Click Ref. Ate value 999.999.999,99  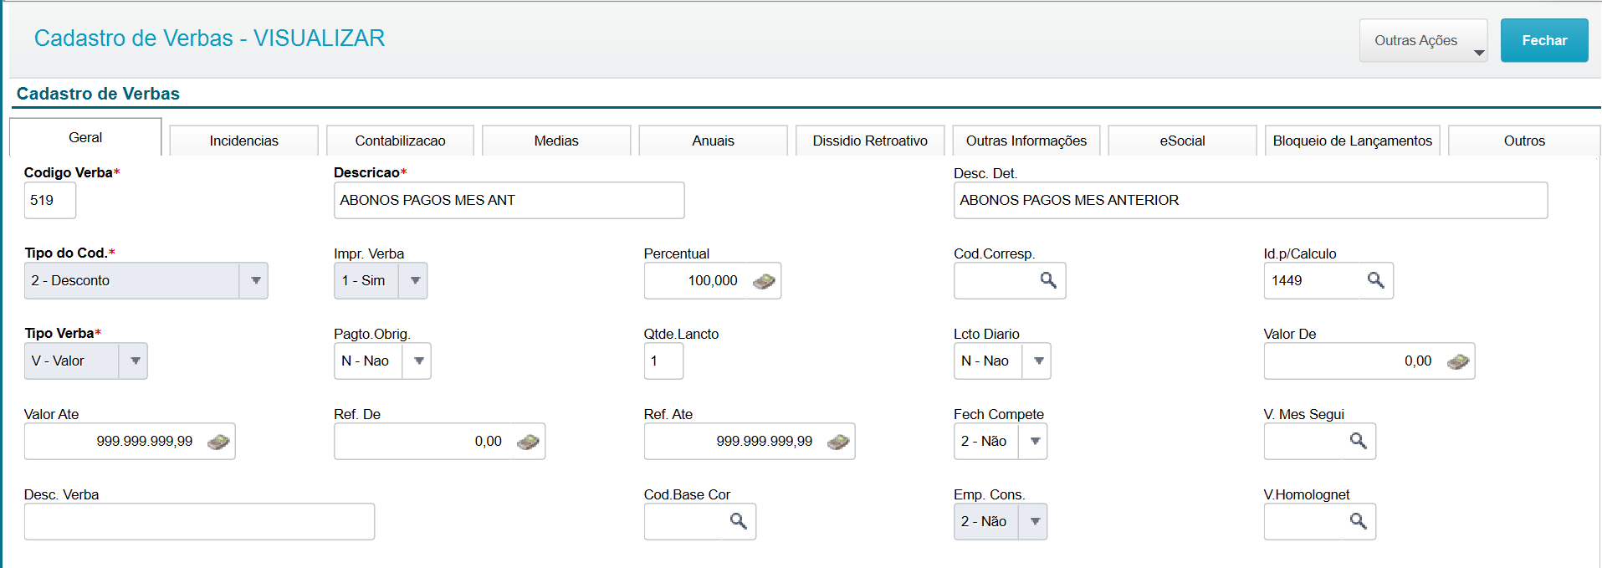tap(765, 442)
